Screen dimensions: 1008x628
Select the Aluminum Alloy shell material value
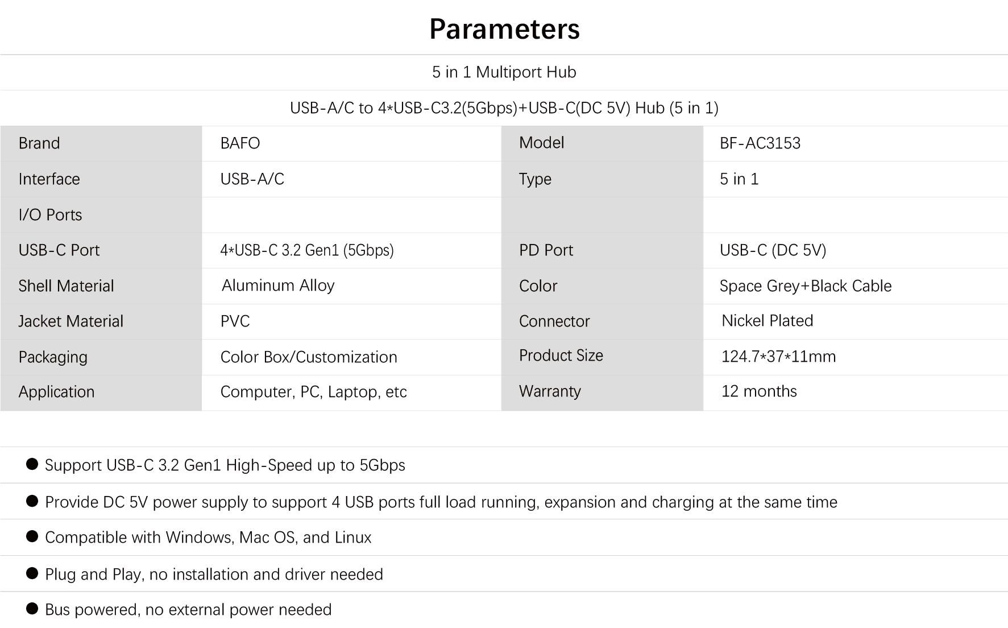(x=278, y=286)
